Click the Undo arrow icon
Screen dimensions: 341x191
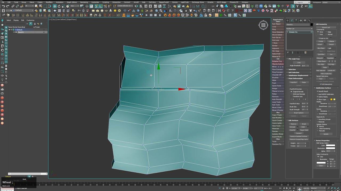click(3, 6)
